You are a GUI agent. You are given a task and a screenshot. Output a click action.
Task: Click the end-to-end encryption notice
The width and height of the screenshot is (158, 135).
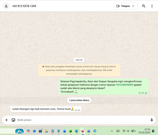pos(79,70)
